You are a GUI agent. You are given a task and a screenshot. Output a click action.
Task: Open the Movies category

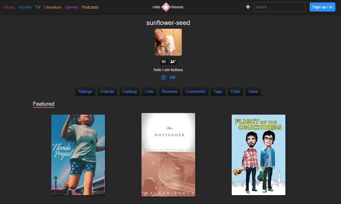pyautogui.click(x=25, y=7)
